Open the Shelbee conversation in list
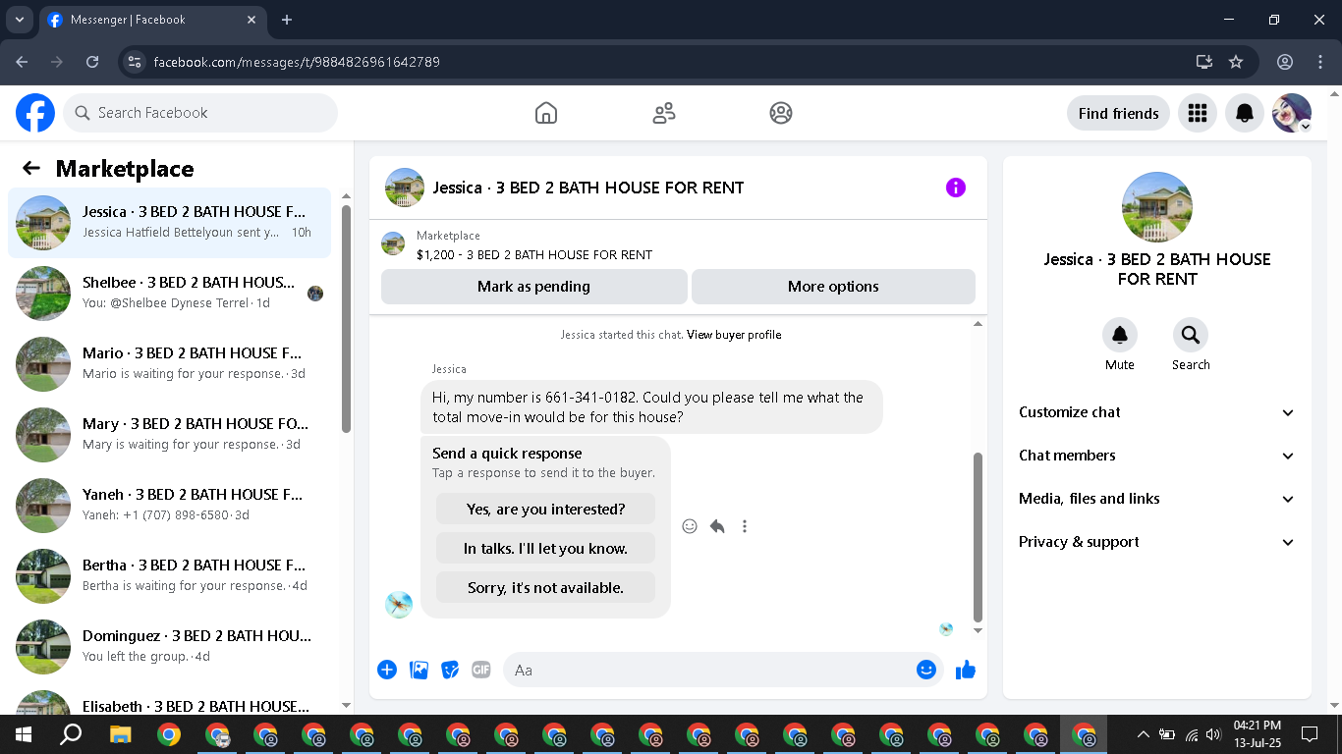 (x=169, y=294)
